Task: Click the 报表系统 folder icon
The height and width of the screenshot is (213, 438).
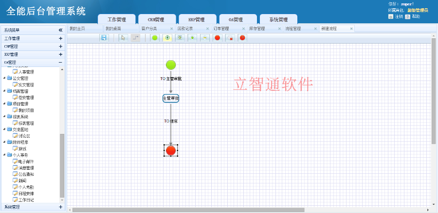Action: [10, 116]
